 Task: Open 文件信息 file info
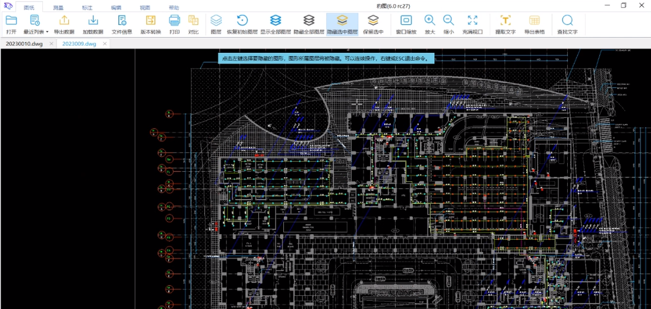click(x=122, y=21)
